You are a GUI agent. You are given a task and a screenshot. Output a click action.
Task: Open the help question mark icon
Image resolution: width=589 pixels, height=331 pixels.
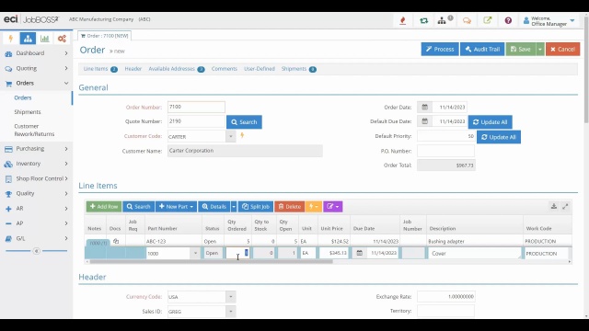tap(508, 20)
